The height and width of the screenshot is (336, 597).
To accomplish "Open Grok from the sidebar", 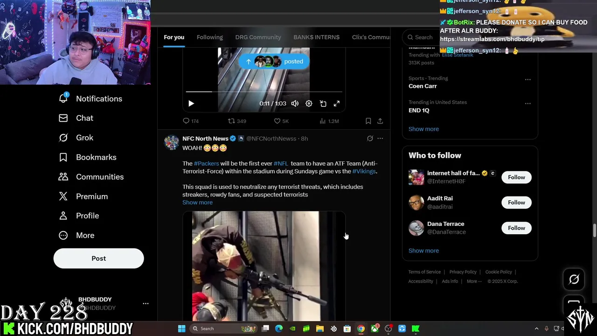I will click(76, 138).
